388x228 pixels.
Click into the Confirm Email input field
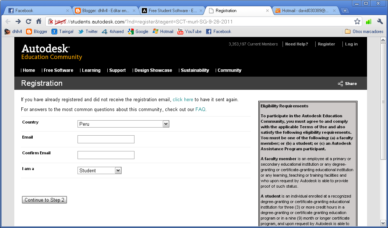point(106,155)
